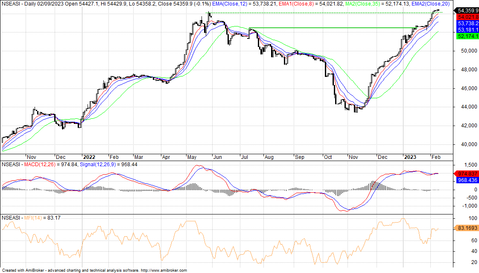Select the EMA1(Close,8) = 54,021.82 legend
479x273 pixels.
click(311, 4)
